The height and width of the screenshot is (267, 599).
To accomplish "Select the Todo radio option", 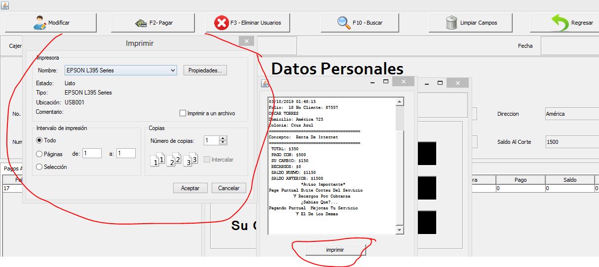I will (x=39, y=140).
